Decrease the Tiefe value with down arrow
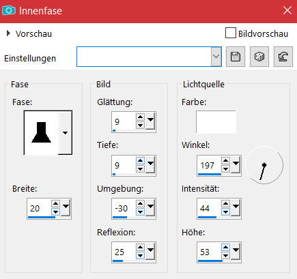 pyautogui.click(x=140, y=169)
